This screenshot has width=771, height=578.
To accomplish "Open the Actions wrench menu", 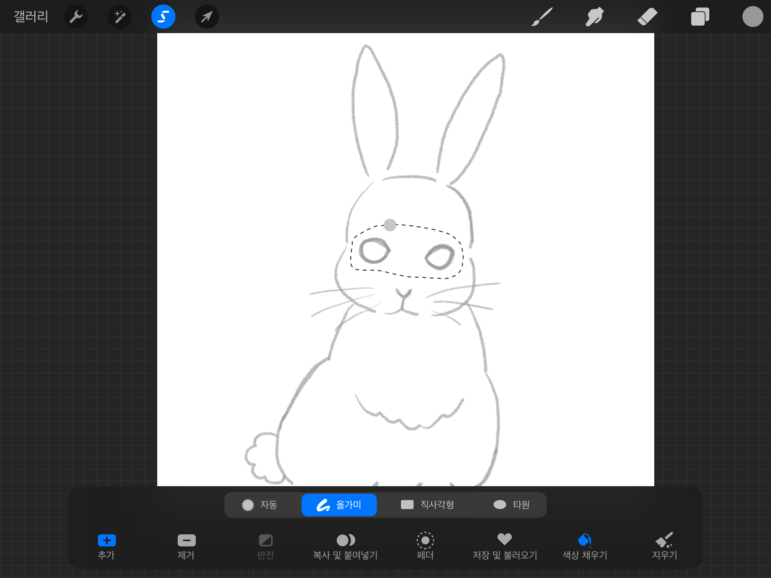I will (76, 17).
